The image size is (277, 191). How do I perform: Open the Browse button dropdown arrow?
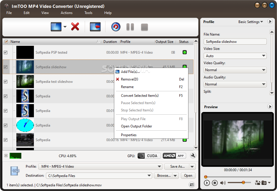click(175, 176)
